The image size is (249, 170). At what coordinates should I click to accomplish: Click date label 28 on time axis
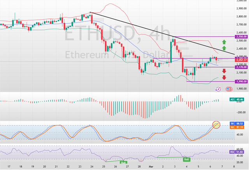[139, 167]
